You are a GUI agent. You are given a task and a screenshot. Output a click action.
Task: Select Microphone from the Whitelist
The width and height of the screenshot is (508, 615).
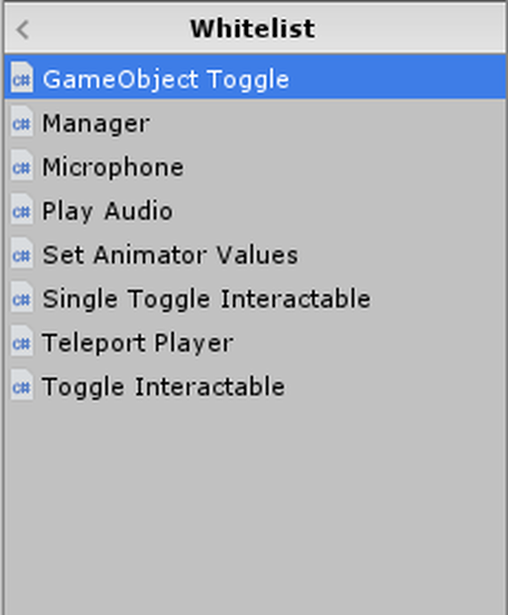(255, 166)
